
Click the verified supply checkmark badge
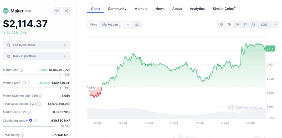(31, 120)
